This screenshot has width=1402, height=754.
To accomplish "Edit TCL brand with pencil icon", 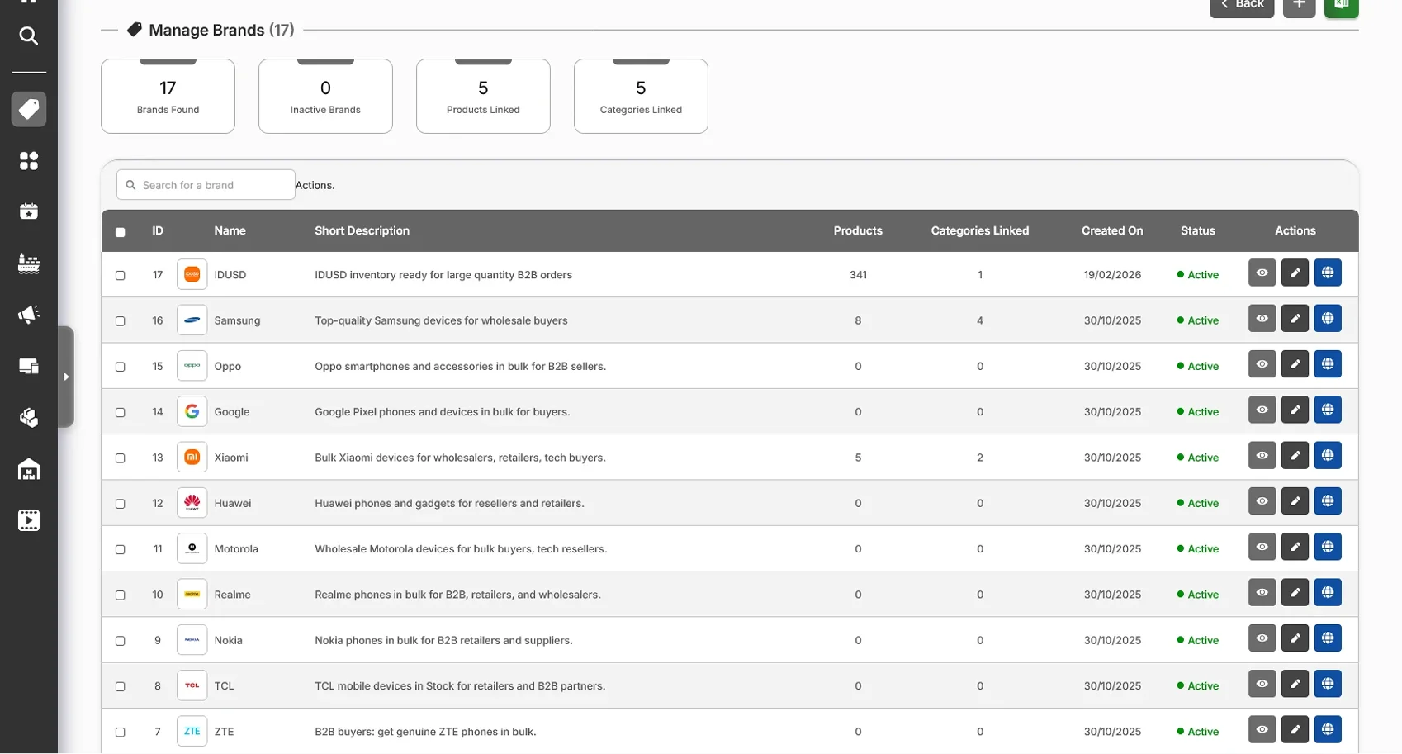I will point(1295,684).
